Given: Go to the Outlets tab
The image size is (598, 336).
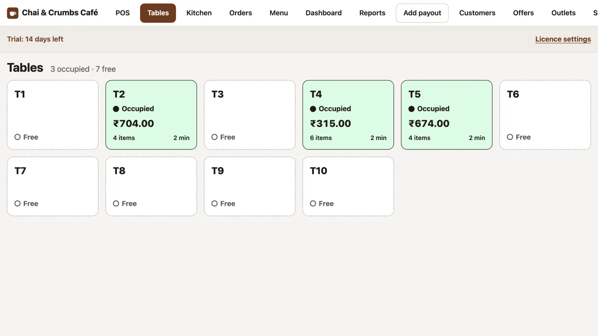Looking at the screenshot, I should point(563,13).
